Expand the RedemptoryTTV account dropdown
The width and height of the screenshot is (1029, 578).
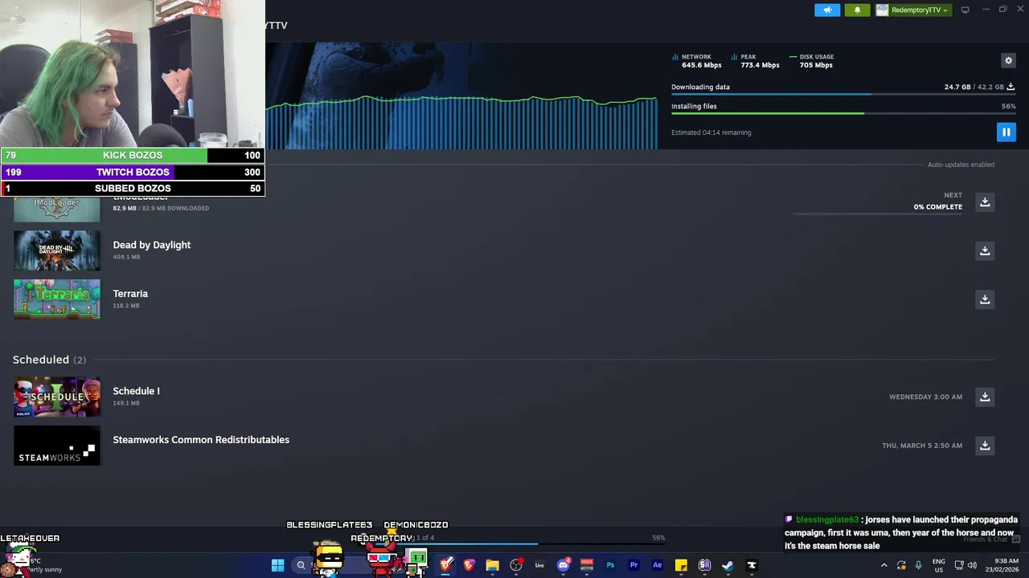click(913, 10)
